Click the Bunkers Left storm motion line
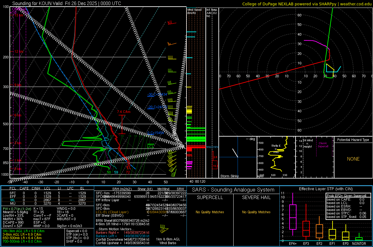373x247 pixels. point(123,236)
